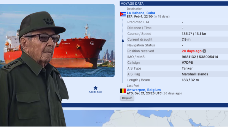Click the VOYAGE DATA header bar
228x127 pixels.
pyautogui.click(x=174, y=4)
